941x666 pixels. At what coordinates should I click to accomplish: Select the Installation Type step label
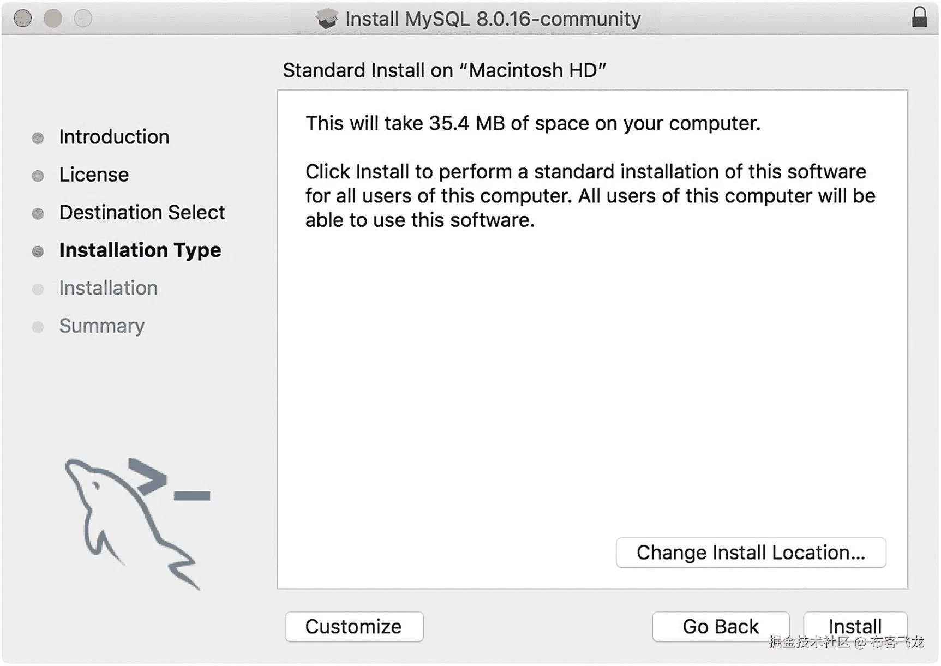pyautogui.click(x=140, y=250)
